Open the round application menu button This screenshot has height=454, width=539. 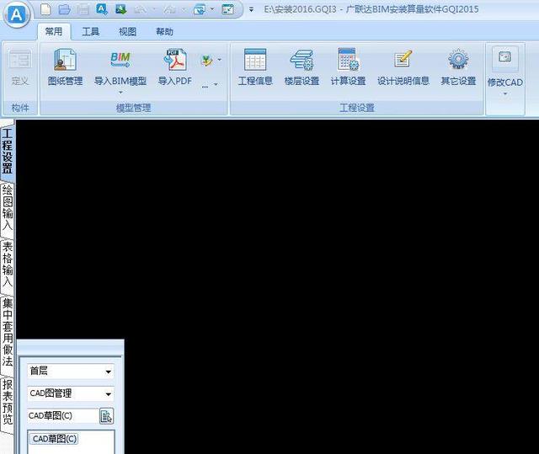(x=16, y=15)
